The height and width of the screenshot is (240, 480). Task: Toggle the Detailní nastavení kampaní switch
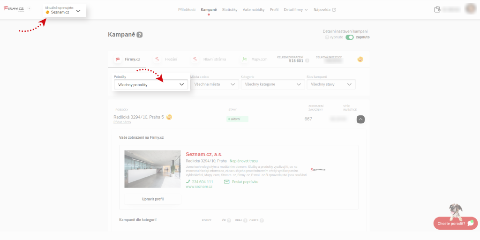[x=349, y=37]
